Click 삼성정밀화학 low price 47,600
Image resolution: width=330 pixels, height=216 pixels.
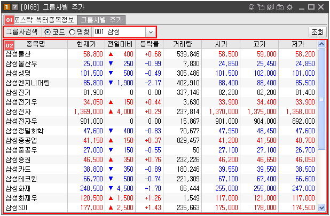click(305, 131)
